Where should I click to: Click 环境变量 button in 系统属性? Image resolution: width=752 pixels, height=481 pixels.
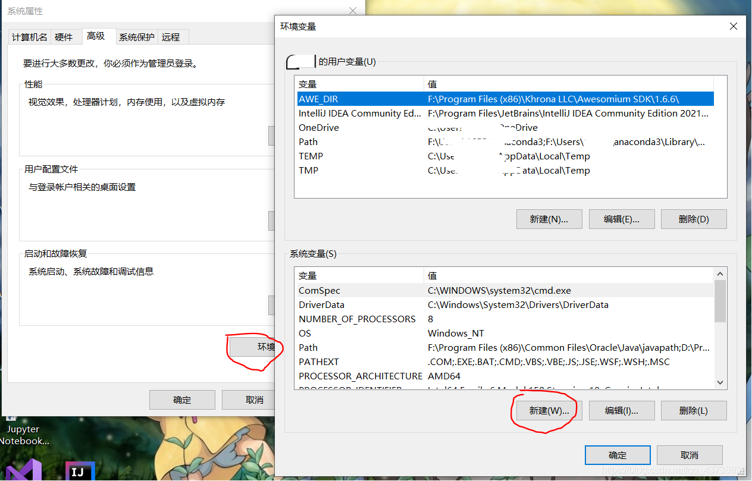(x=253, y=347)
